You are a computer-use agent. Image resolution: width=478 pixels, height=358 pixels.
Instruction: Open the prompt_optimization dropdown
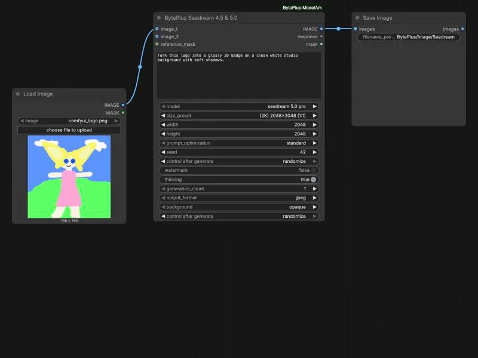(238, 143)
